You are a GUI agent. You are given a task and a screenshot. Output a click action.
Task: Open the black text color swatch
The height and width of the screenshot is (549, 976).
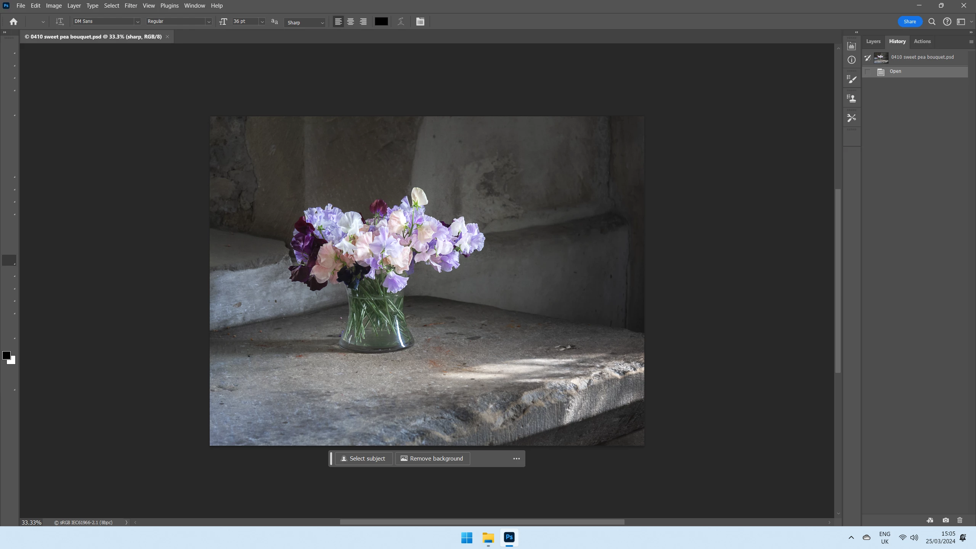[x=381, y=22]
